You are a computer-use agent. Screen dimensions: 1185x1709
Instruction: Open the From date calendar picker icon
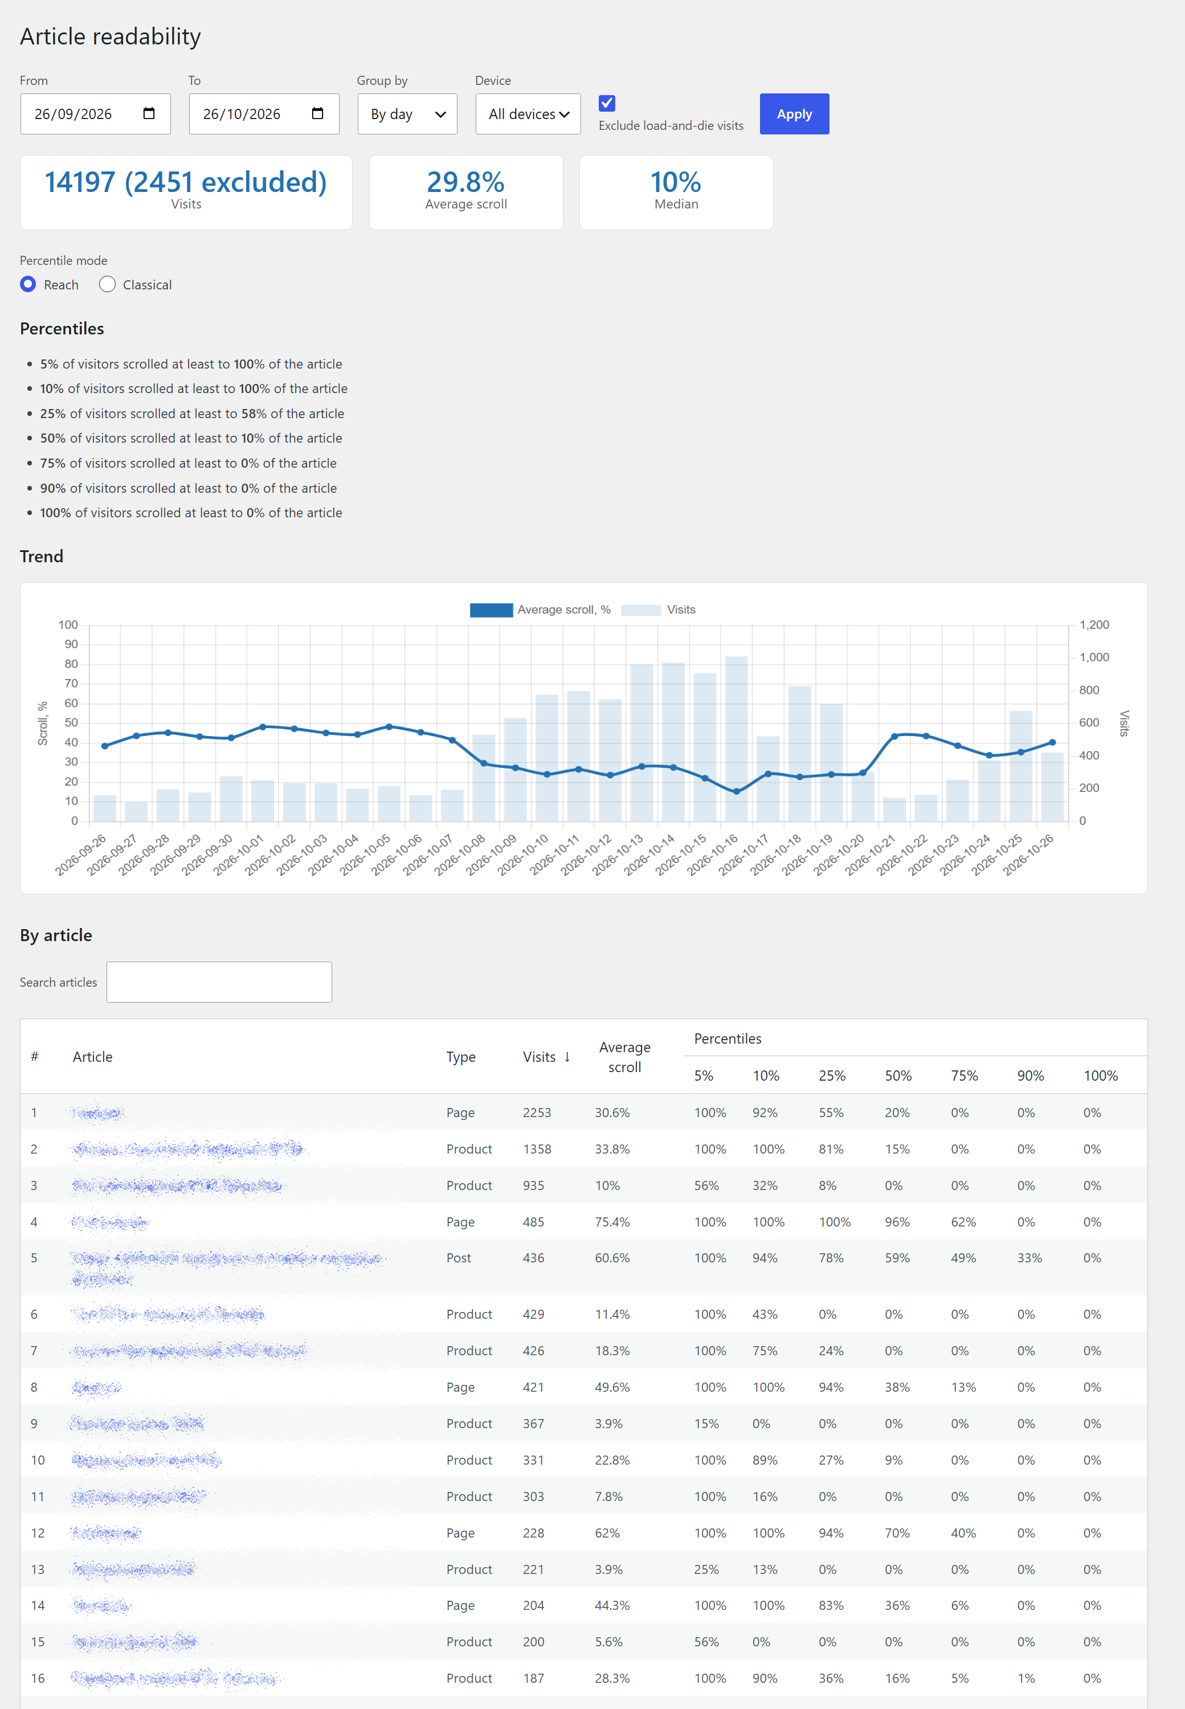point(149,113)
